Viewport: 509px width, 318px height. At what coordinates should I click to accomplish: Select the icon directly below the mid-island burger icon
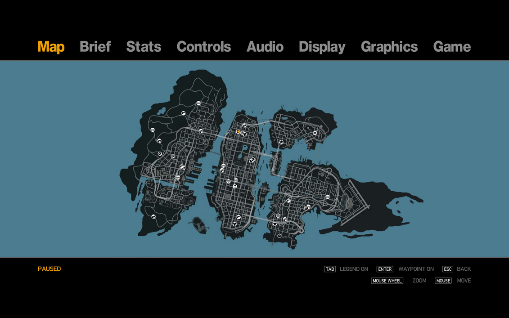tap(235, 186)
